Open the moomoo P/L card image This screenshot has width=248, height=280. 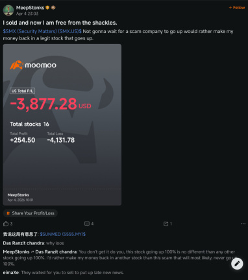click(x=62, y=124)
